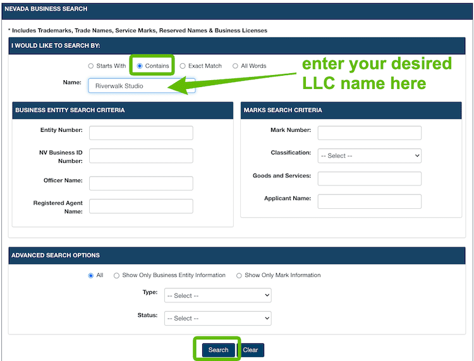The height and width of the screenshot is (361, 474).
Task: Open the Status dropdown
Action: [x=217, y=318]
